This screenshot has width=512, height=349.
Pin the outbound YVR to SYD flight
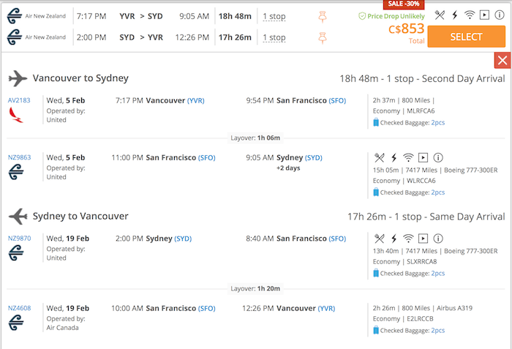(323, 17)
